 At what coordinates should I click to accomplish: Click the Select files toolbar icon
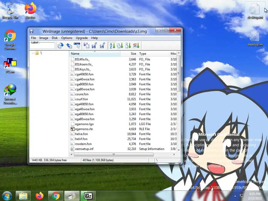point(77,46)
